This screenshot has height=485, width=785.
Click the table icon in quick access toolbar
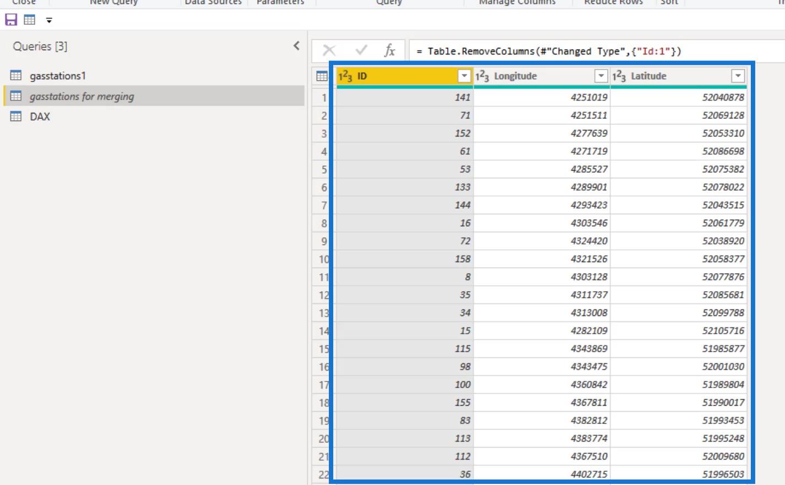coord(30,20)
